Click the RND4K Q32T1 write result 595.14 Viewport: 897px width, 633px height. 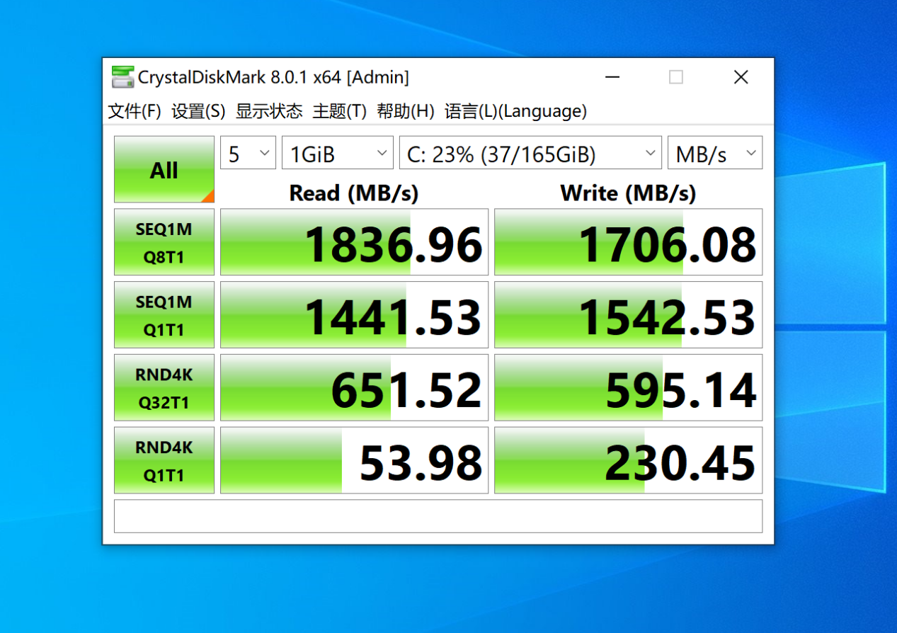coord(628,388)
